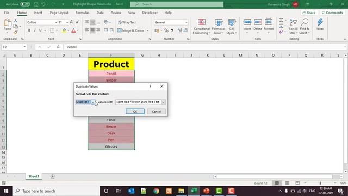Click the Share button
Viewport: 348px width, 196px height.
[x=309, y=13]
